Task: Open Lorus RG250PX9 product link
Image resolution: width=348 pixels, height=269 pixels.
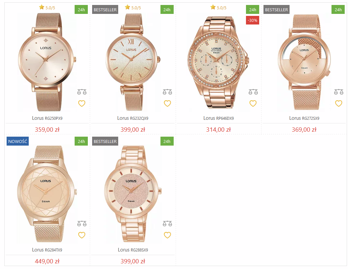Action: 47,118
